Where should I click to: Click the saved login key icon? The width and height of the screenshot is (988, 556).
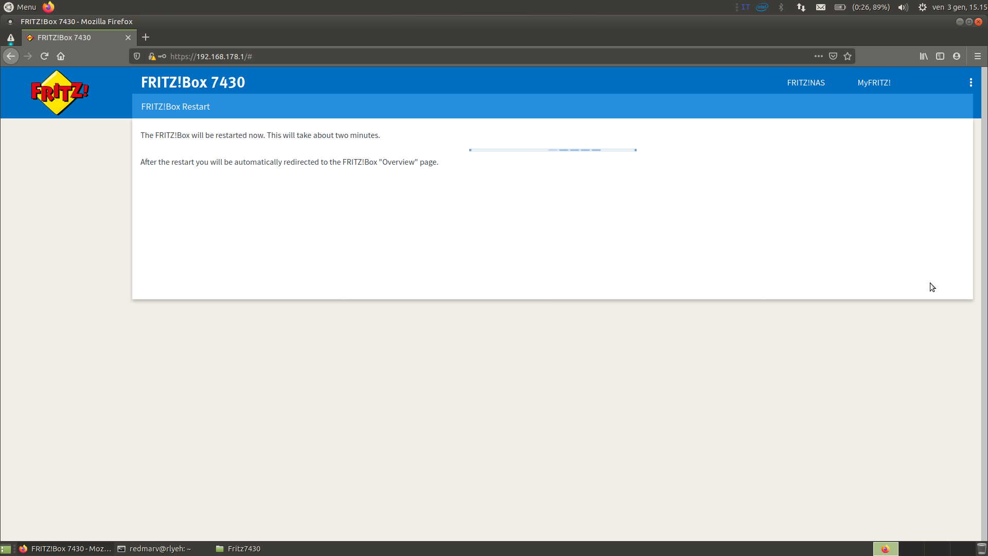162,56
